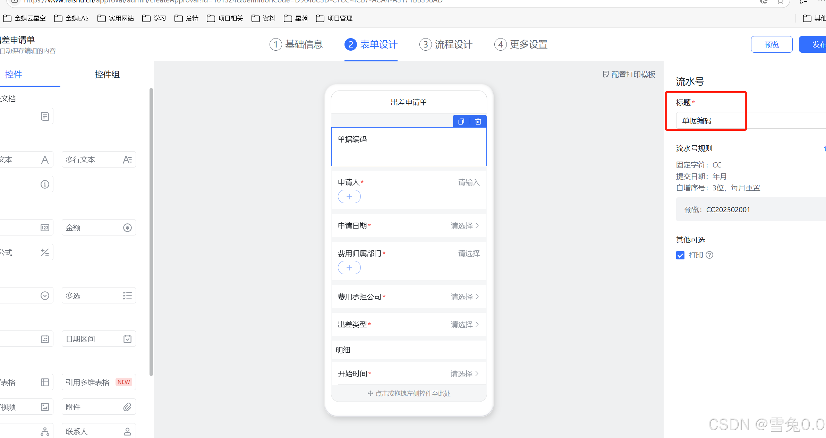Select the 明细 section header
Screen dimensions: 826x438
409,350
